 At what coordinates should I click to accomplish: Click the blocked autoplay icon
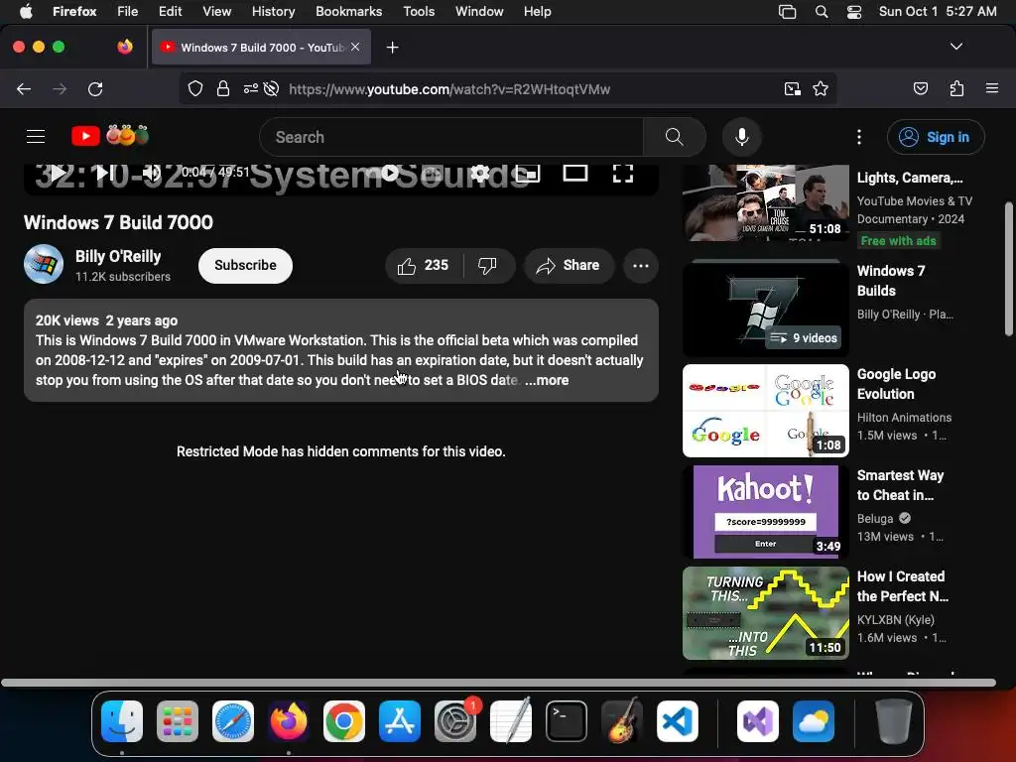coord(272,88)
